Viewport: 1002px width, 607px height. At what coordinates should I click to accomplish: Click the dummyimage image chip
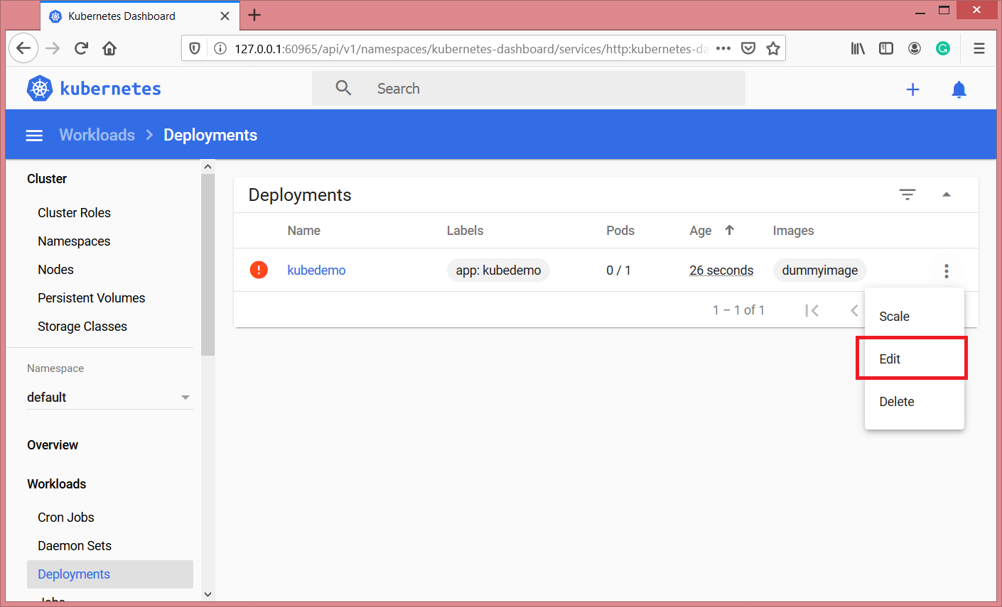click(x=819, y=270)
